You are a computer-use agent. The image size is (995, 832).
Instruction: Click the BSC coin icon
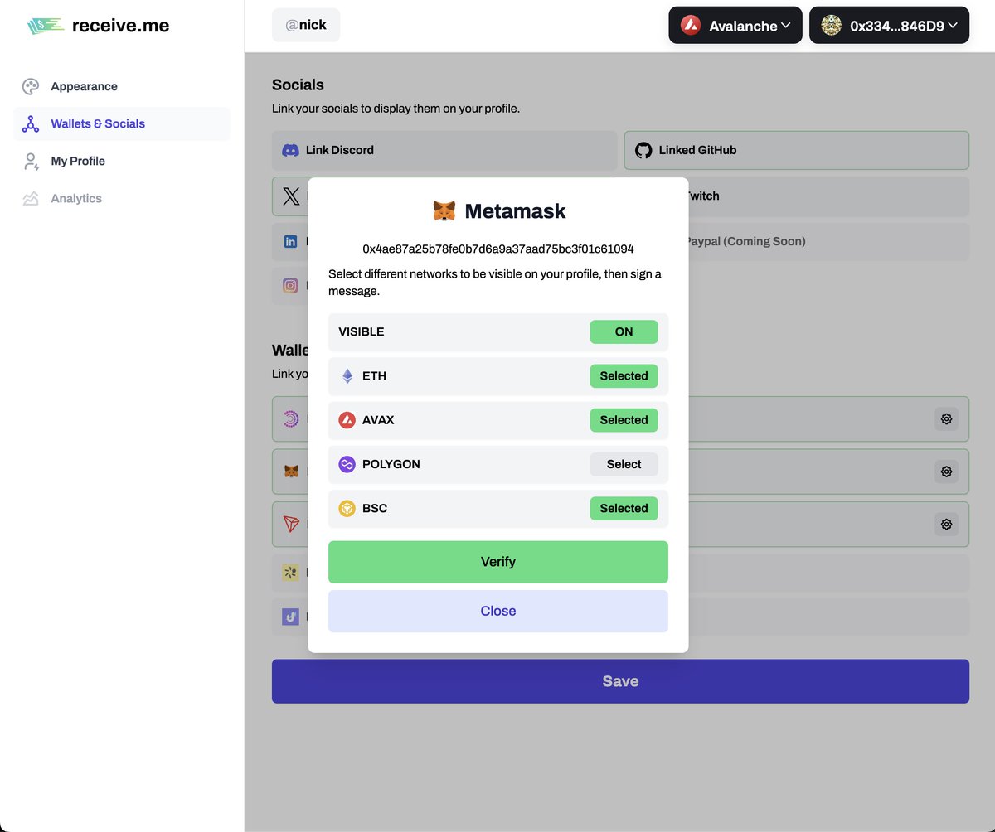coord(347,508)
